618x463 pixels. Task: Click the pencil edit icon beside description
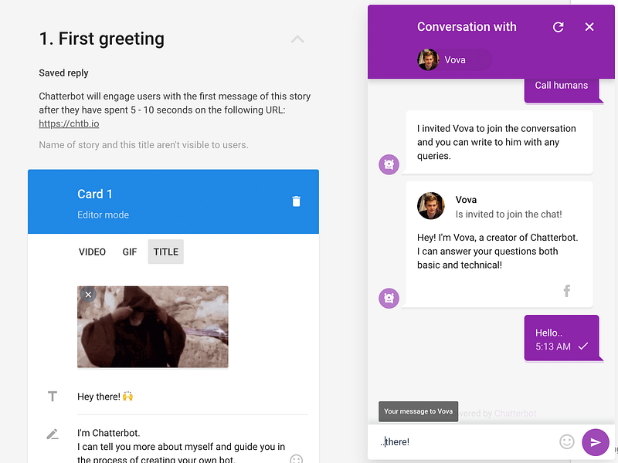53,434
